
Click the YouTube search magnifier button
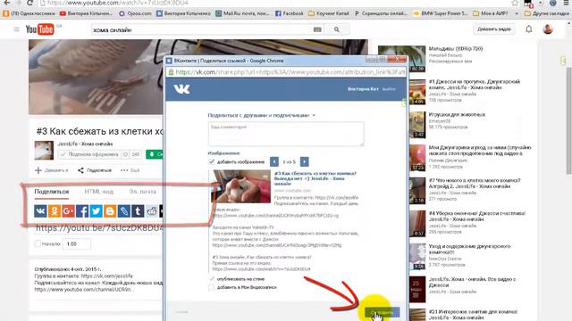[x=336, y=29]
